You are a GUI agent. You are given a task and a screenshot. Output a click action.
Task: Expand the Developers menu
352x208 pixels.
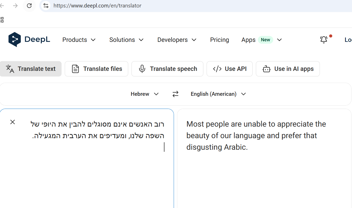coord(177,40)
